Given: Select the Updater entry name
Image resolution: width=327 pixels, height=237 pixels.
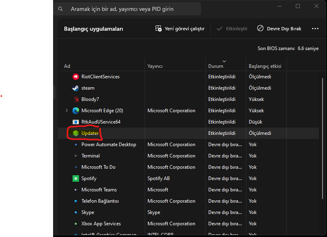Looking at the screenshot, I should click(90, 133).
